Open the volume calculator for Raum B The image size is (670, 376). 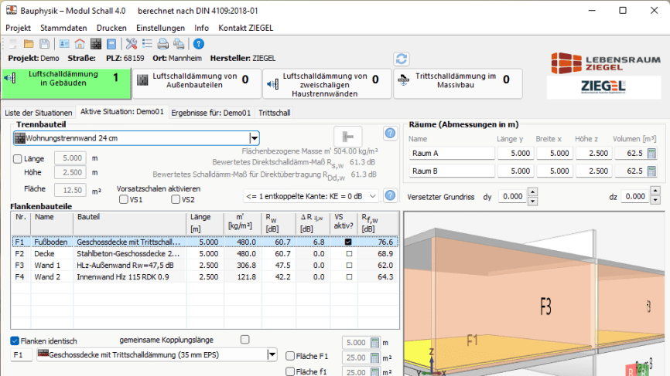[x=651, y=171]
